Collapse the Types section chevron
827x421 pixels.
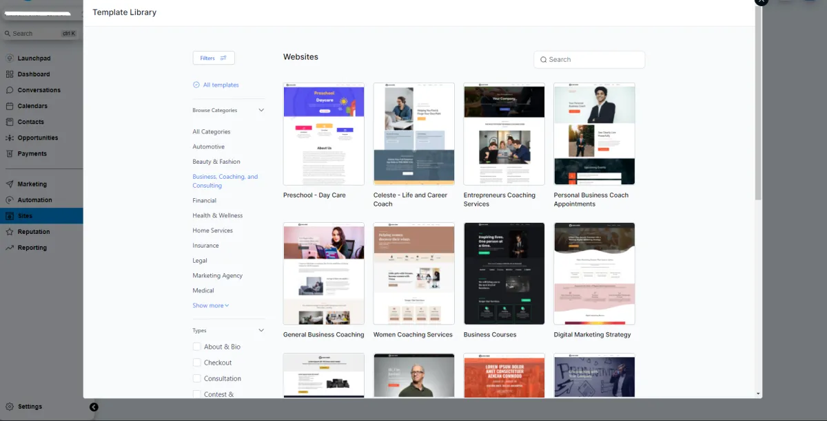pos(261,331)
